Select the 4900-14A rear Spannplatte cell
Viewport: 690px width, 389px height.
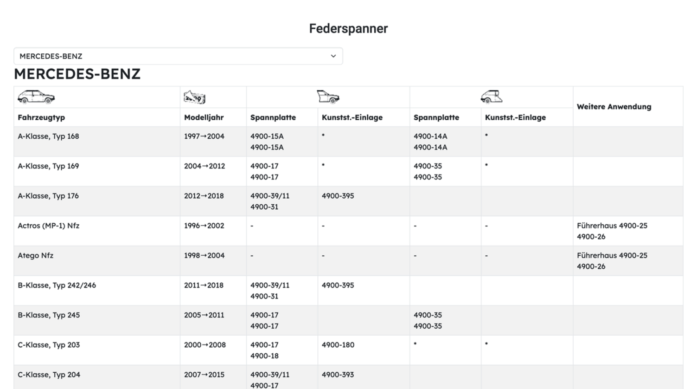430,136
